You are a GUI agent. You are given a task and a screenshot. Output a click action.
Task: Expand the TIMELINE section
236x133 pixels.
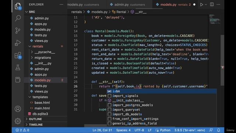click(46, 125)
